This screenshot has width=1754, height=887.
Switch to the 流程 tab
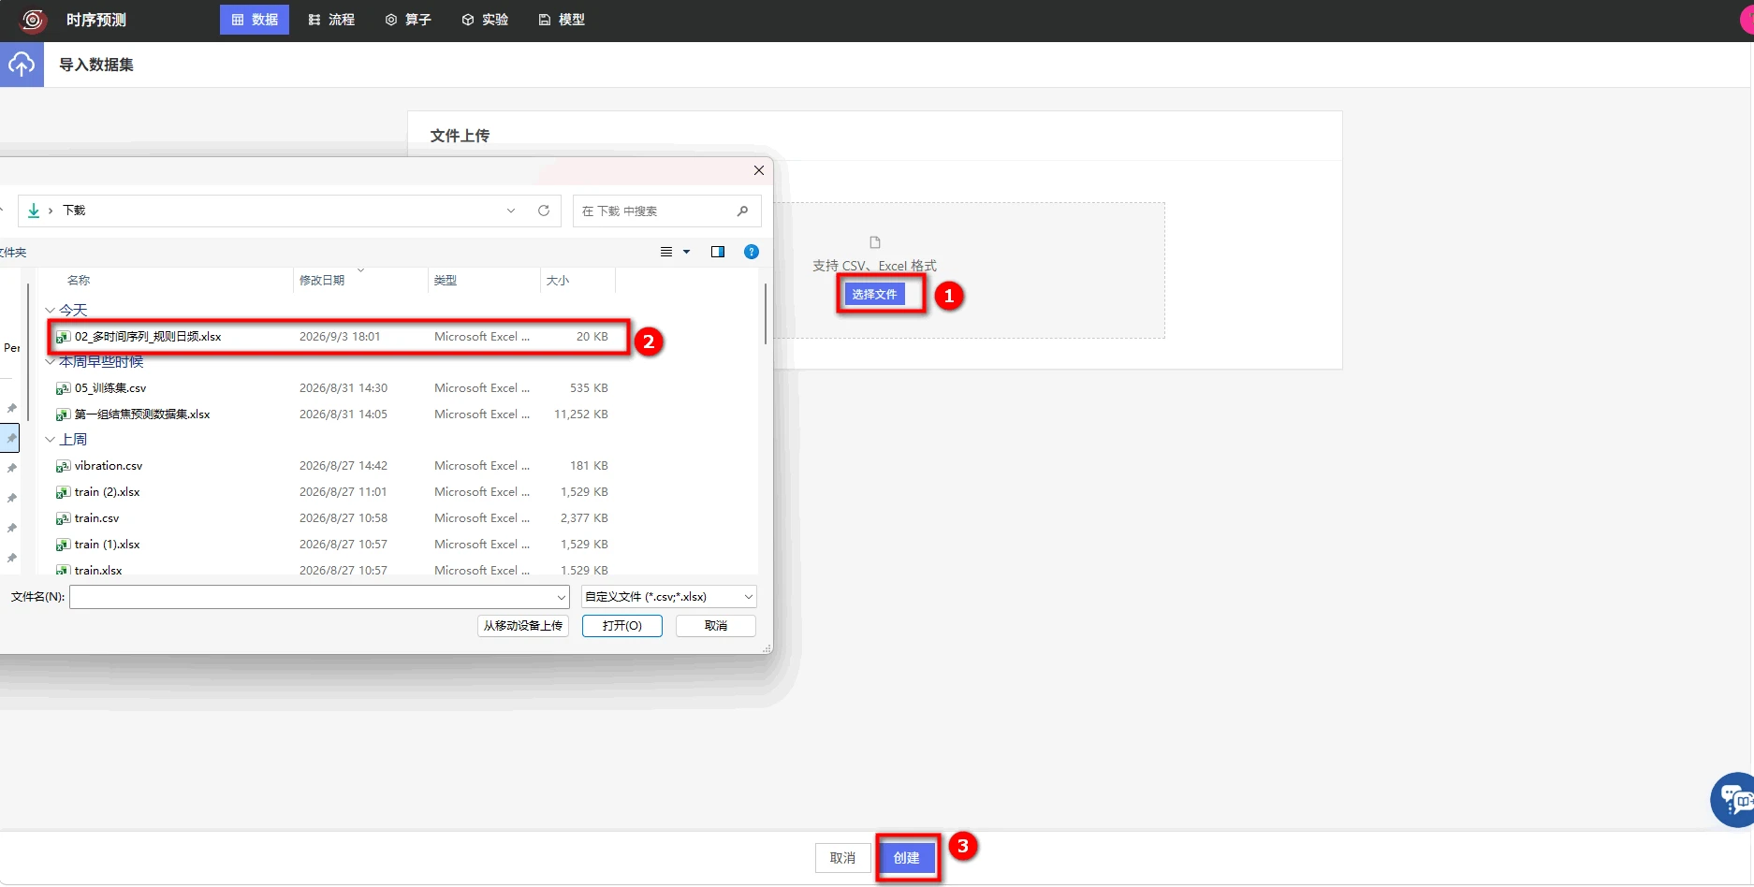331,20
